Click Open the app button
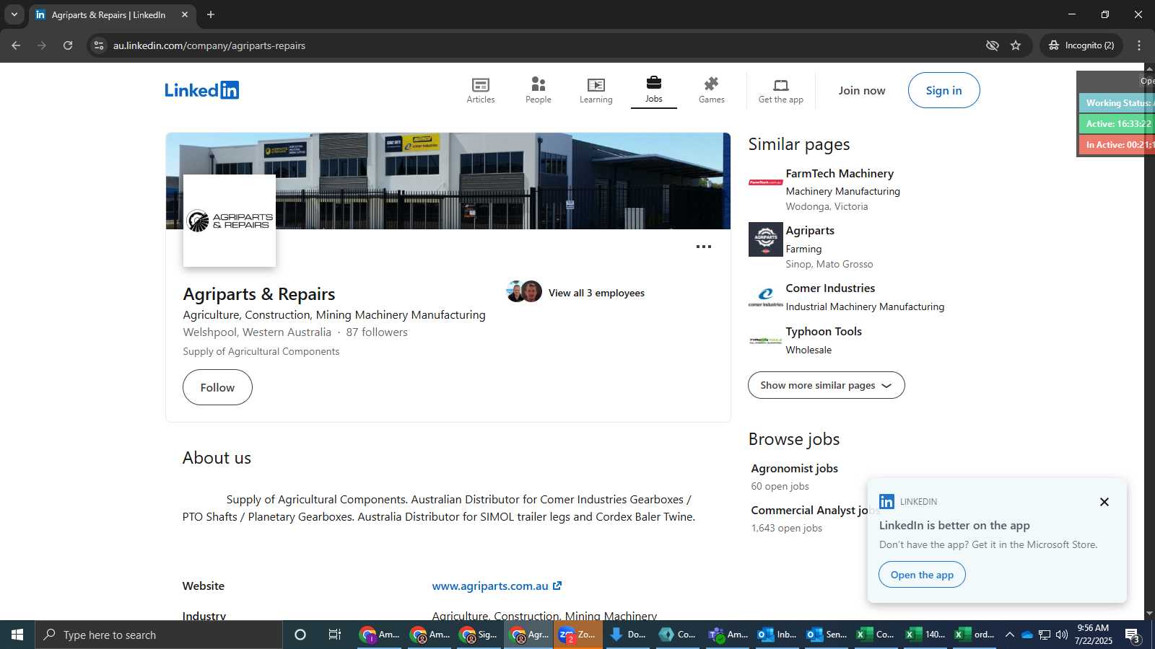 pyautogui.click(x=922, y=575)
